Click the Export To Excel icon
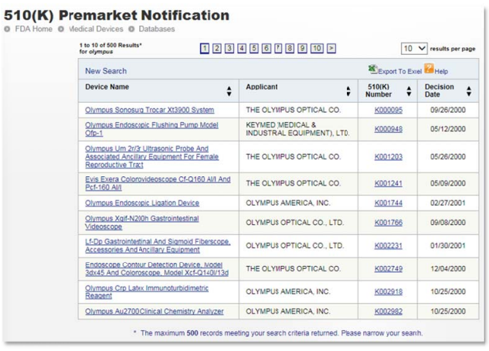Image resolution: width=489 pixels, height=351 pixels. click(372, 70)
